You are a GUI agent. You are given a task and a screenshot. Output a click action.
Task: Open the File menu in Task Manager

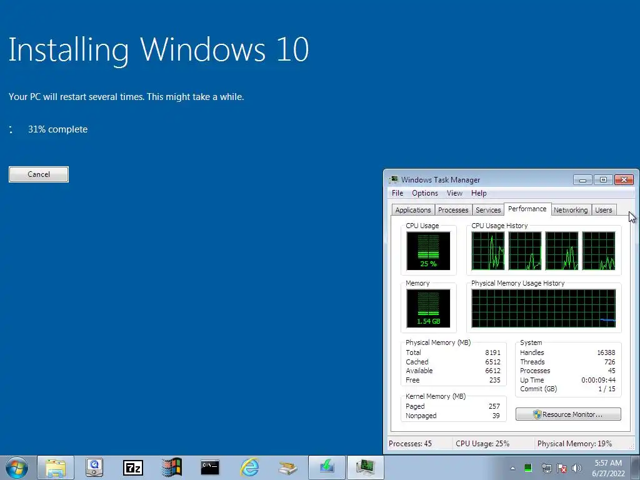[x=397, y=193]
